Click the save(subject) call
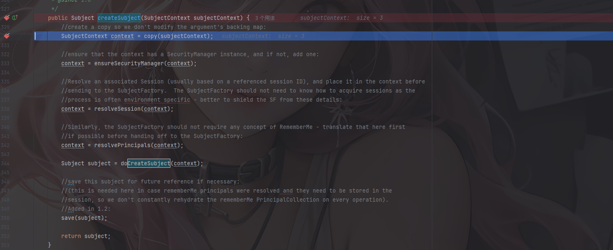The image size is (613, 250). [x=84, y=218]
